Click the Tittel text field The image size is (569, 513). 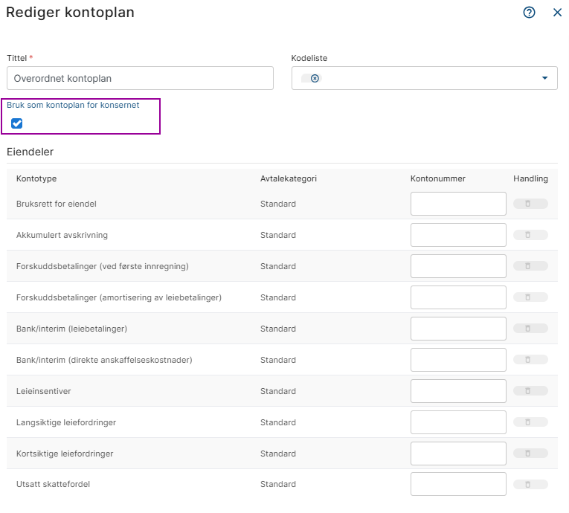pos(140,78)
